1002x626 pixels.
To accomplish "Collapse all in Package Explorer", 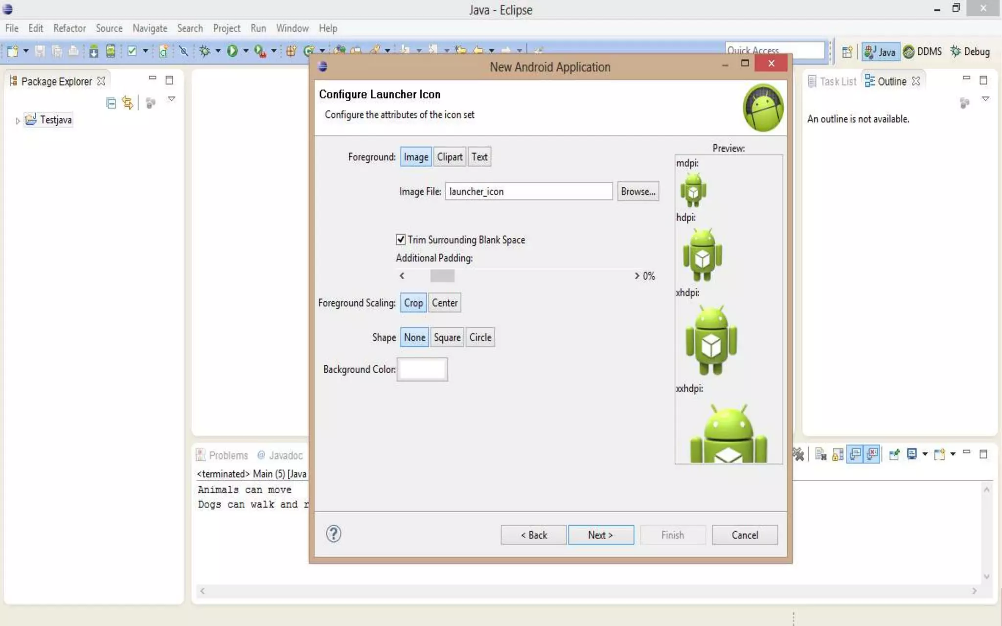I will coord(111,103).
